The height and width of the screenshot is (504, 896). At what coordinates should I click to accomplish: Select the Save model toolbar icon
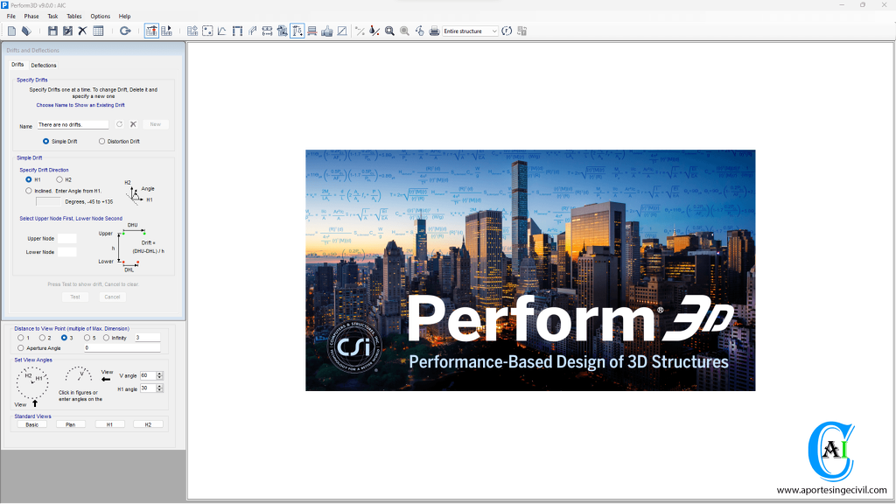[52, 31]
